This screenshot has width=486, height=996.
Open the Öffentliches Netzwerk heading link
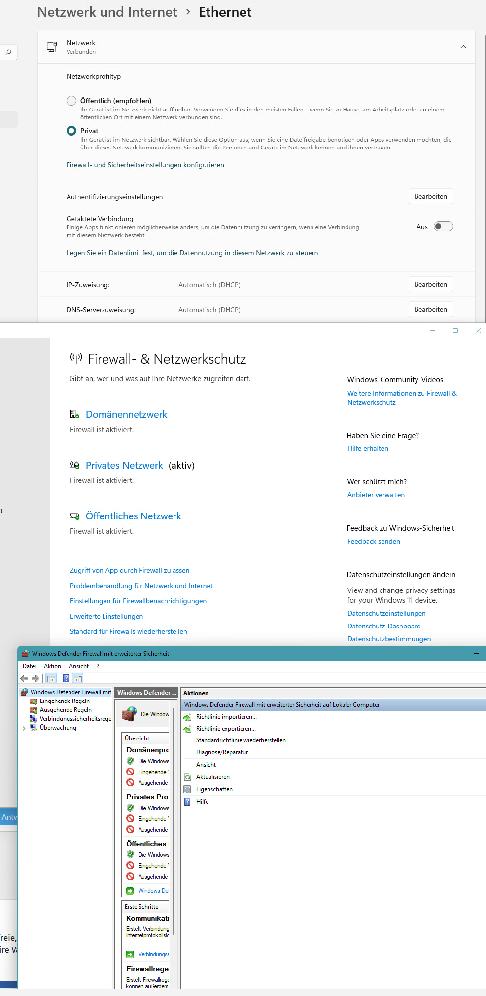(134, 516)
